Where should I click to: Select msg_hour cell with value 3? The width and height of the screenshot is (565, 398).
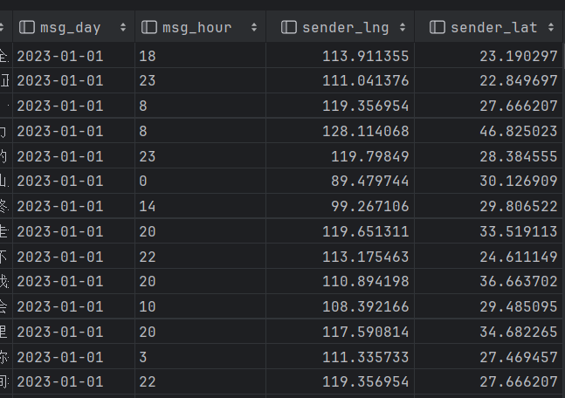200,357
